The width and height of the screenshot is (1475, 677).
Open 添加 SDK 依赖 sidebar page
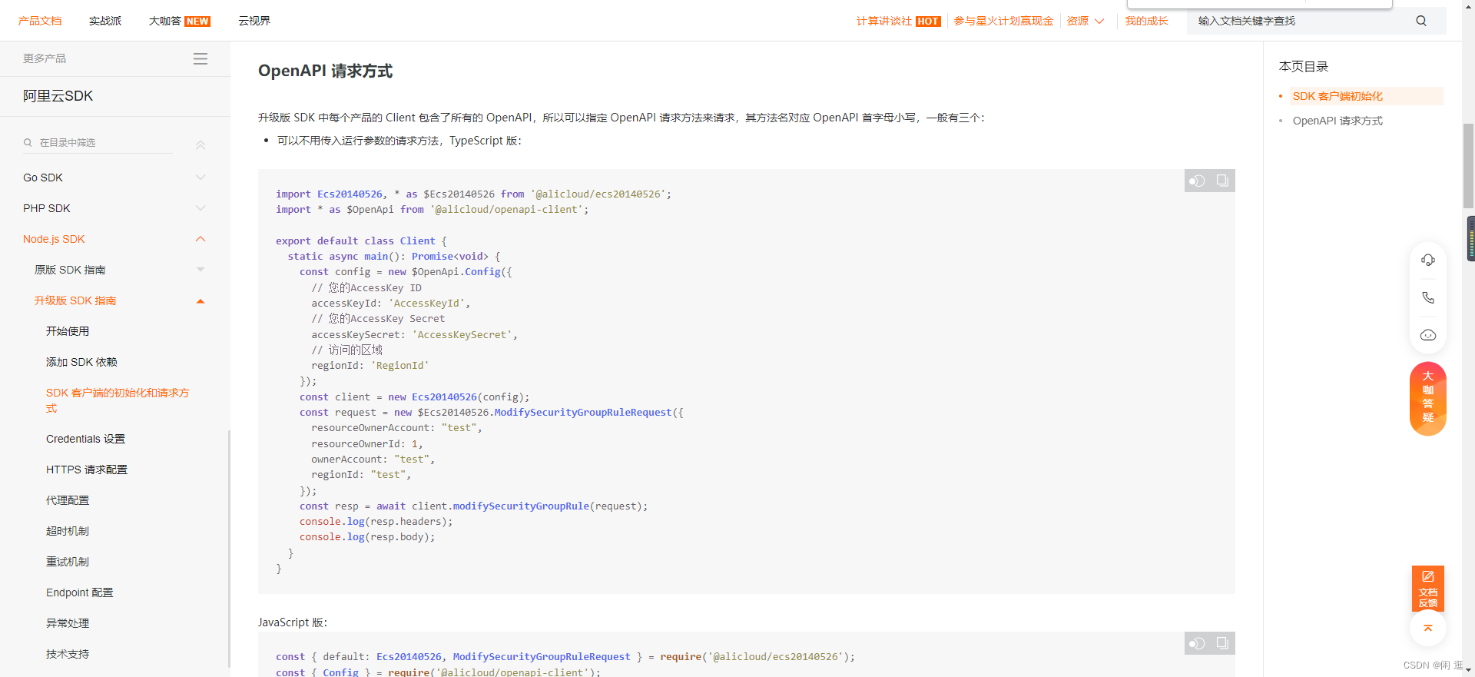[81, 362]
